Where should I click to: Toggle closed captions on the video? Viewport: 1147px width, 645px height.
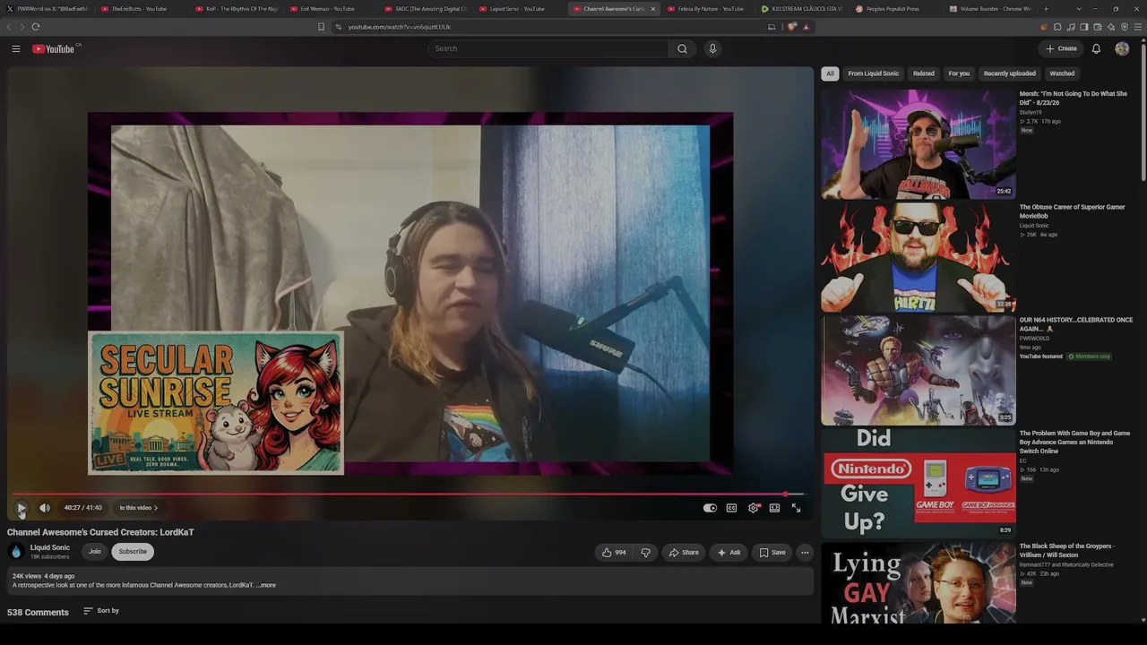pyautogui.click(x=731, y=508)
